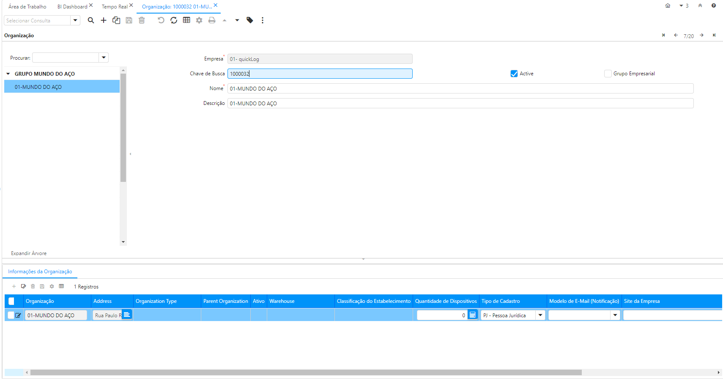Screen dimensions: 723x379
Task: Click the tag icon in toolbar
Action: pyautogui.click(x=250, y=20)
